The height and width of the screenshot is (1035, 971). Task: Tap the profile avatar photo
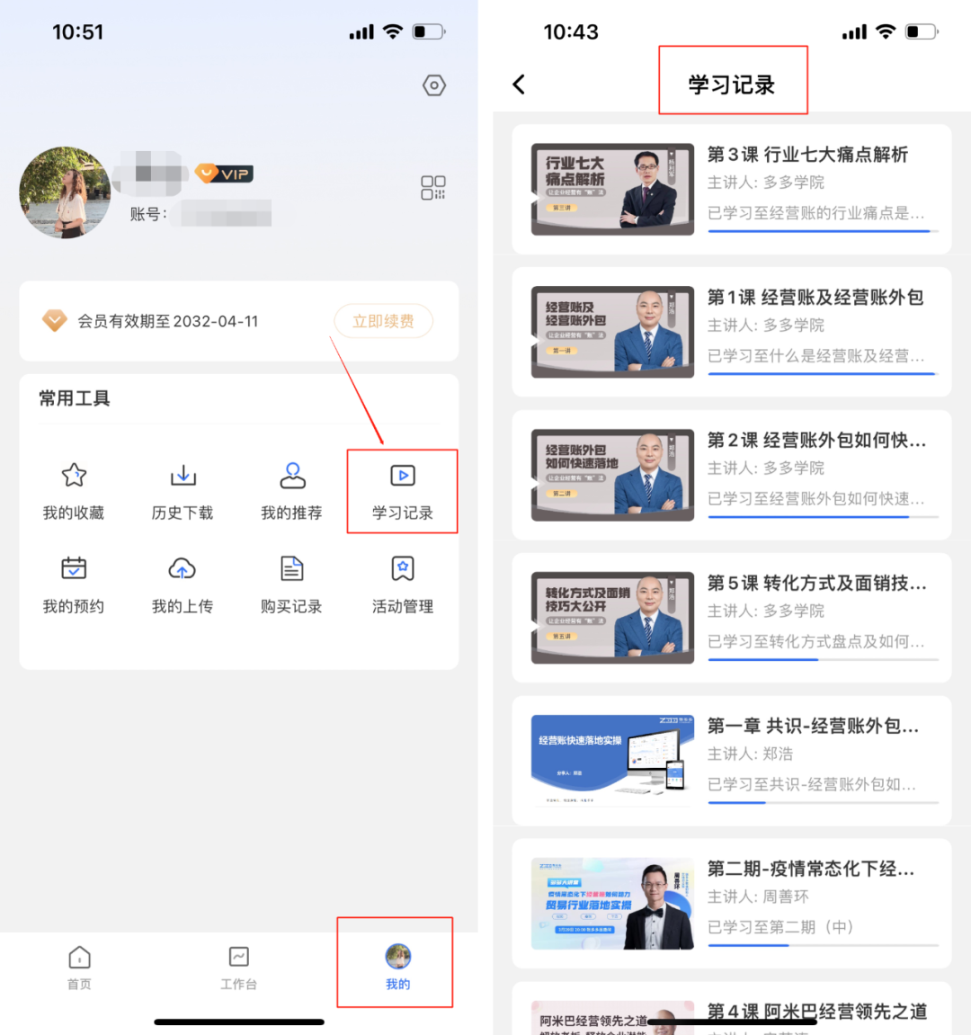(x=65, y=192)
